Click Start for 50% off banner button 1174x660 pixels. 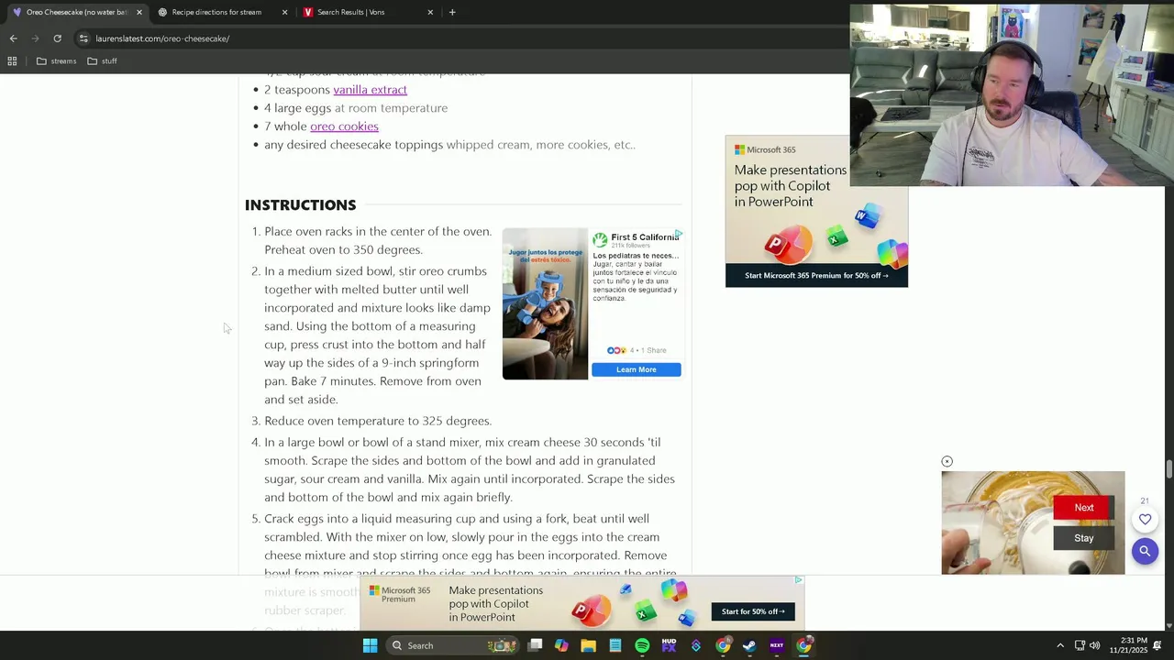point(753,611)
